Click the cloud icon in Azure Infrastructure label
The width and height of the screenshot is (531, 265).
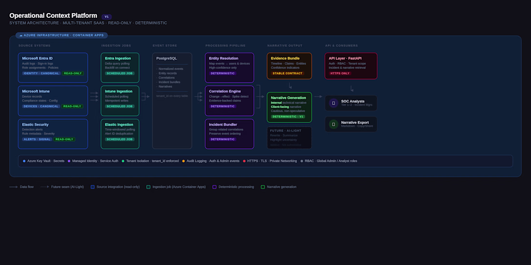[21, 35]
